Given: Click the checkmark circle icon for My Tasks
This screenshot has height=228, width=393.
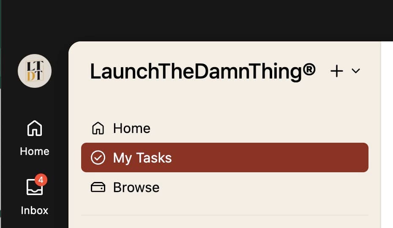Looking at the screenshot, I should coord(98,158).
